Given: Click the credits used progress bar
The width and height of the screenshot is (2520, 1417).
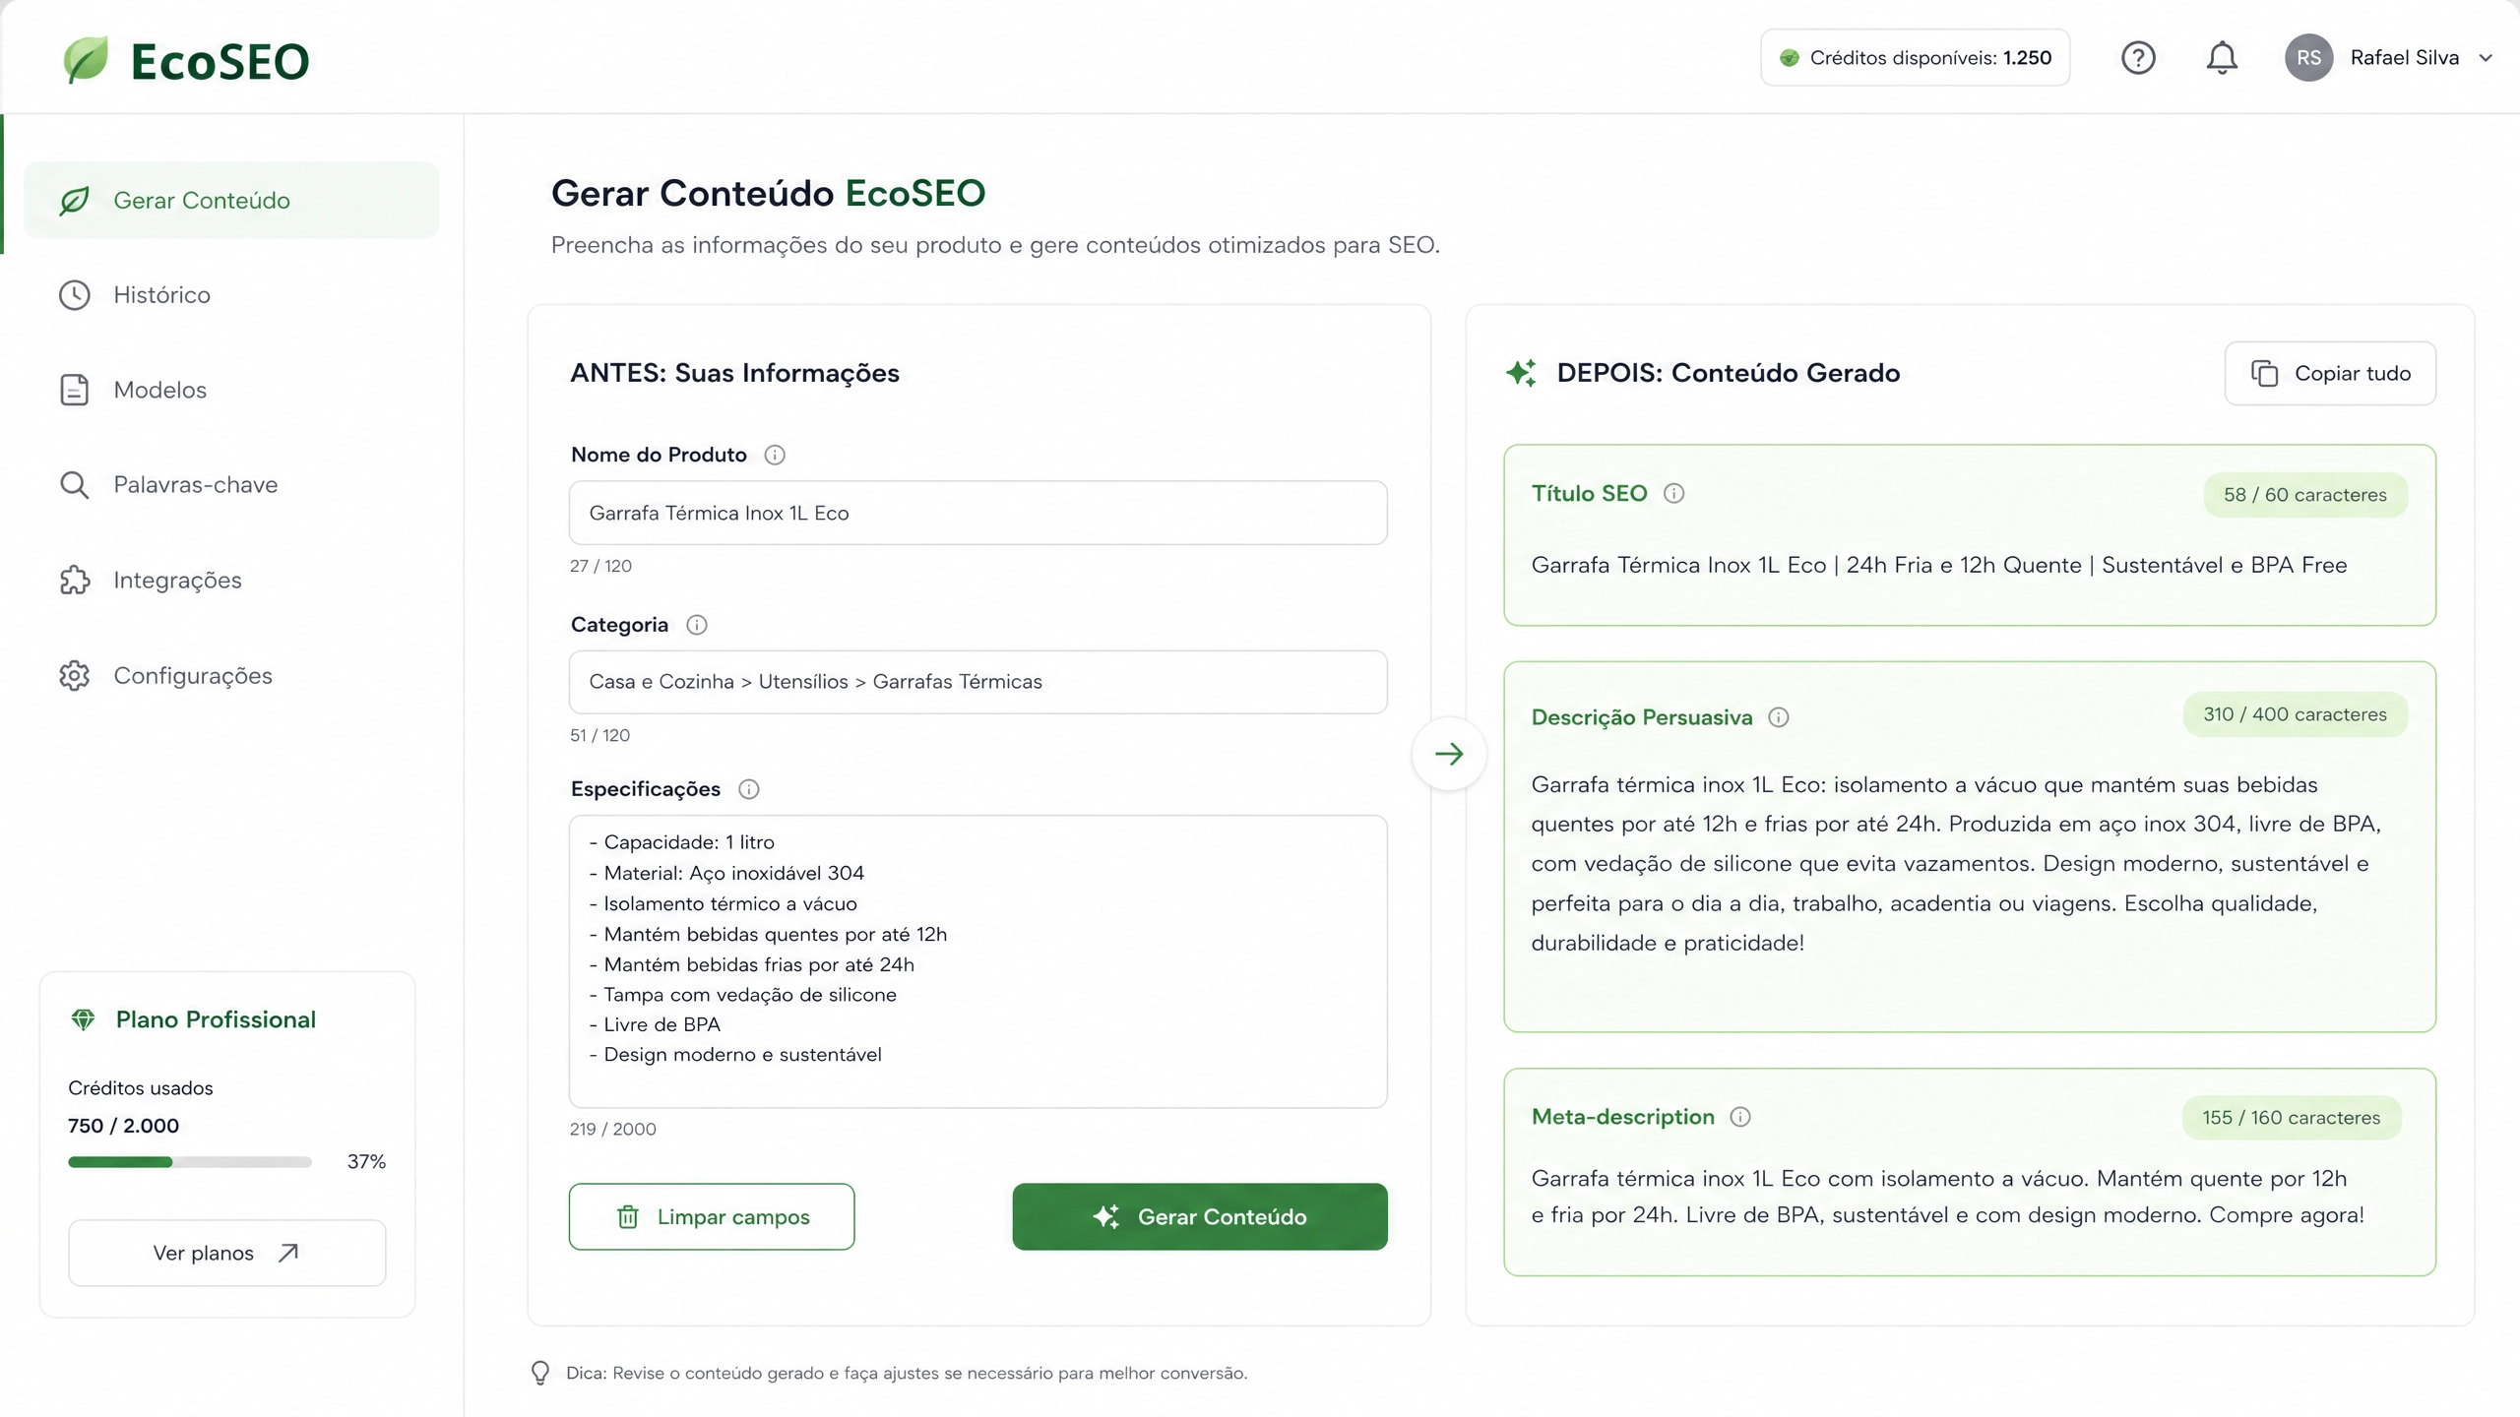Looking at the screenshot, I should (190, 1162).
